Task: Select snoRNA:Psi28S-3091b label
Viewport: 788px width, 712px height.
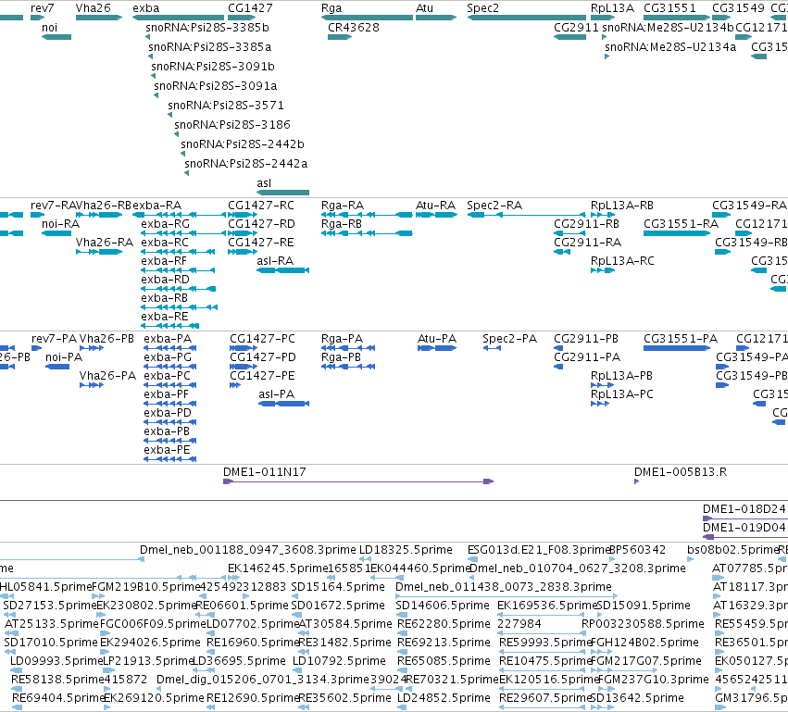Action: pyautogui.click(x=213, y=67)
